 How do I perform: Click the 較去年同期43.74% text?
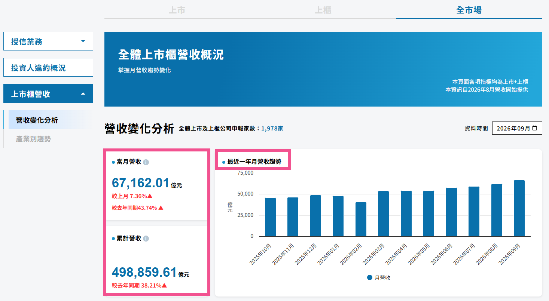pyautogui.click(x=138, y=208)
